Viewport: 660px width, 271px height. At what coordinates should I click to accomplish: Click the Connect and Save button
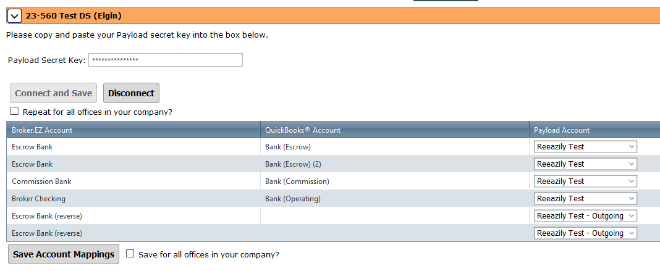point(54,93)
